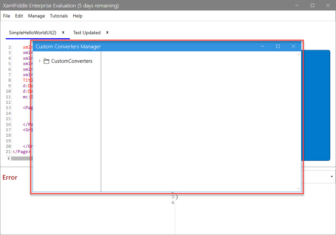Select the SimpleHelloWorldUI(2) tab
This screenshot has height=235, width=336.
[33, 33]
